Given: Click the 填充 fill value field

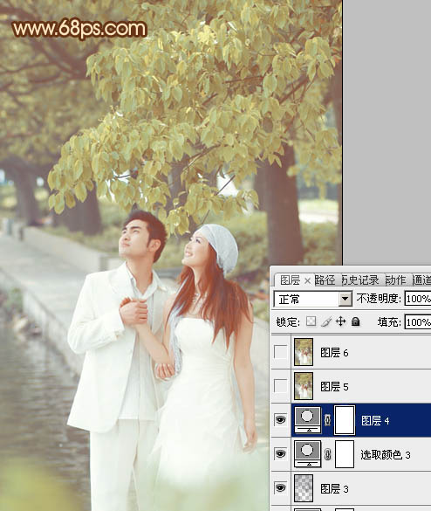Looking at the screenshot, I should click(418, 322).
